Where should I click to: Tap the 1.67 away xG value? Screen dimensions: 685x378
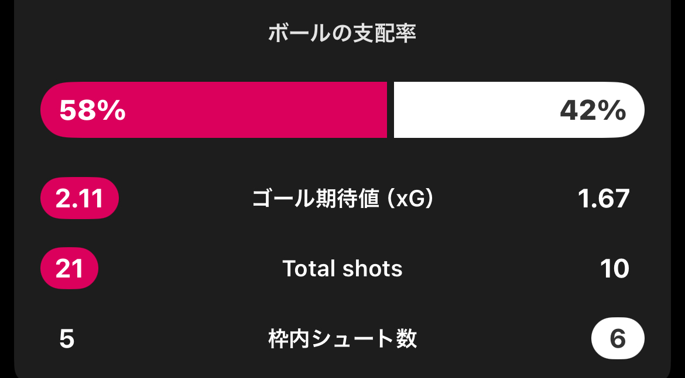[x=603, y=199]
